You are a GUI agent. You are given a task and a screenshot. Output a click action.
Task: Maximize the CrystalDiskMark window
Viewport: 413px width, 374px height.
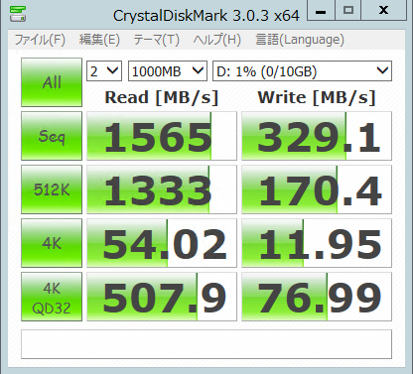(x=347, y=10)
